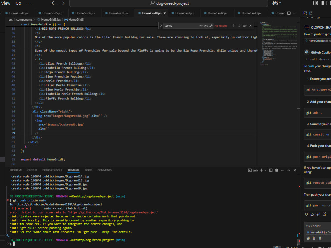Screen dimensions: 331x248
Task: Open the DEBUG CONSOLE panel tab
Action: point(52,170)
